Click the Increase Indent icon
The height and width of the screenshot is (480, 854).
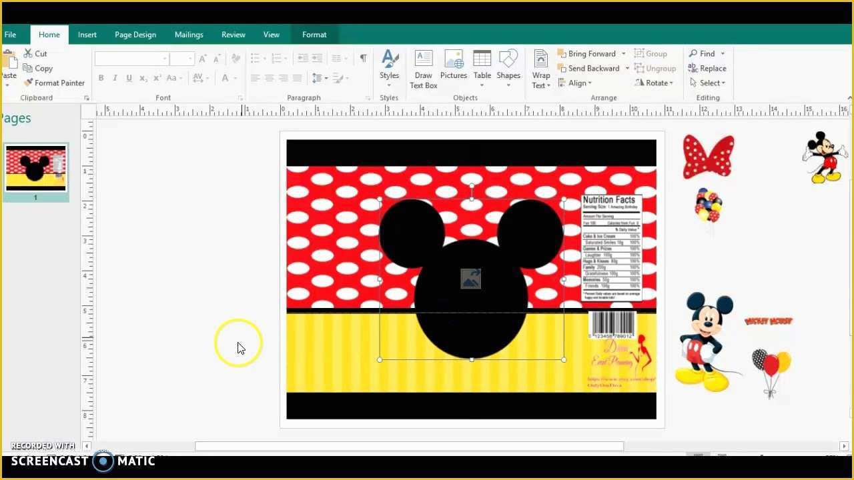318,59
